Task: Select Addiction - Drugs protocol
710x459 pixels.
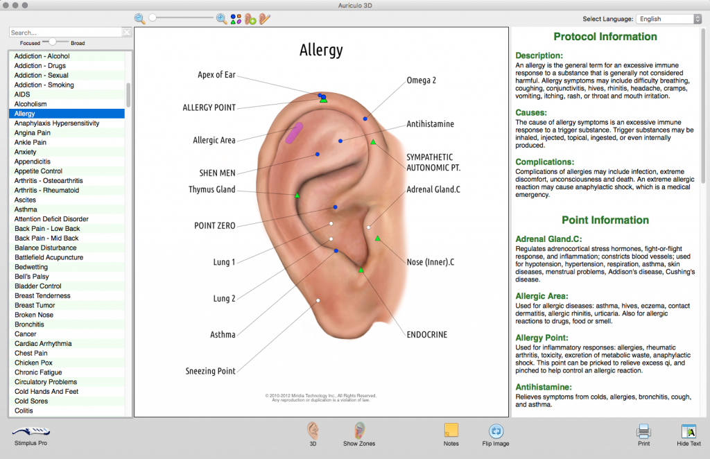Action: point(67,66)
